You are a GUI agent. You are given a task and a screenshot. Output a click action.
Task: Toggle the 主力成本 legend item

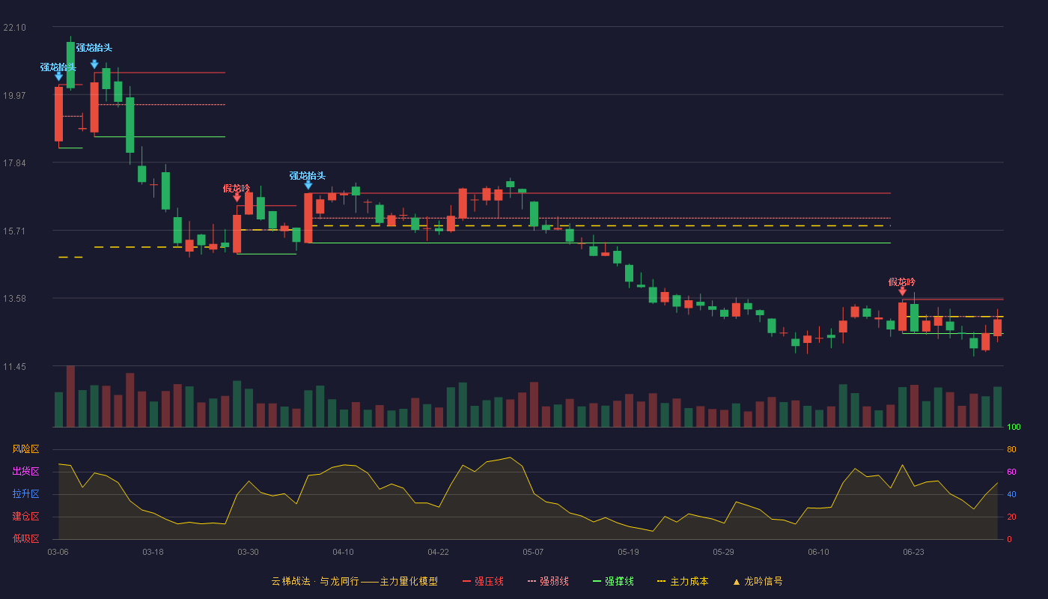[683, 581]
